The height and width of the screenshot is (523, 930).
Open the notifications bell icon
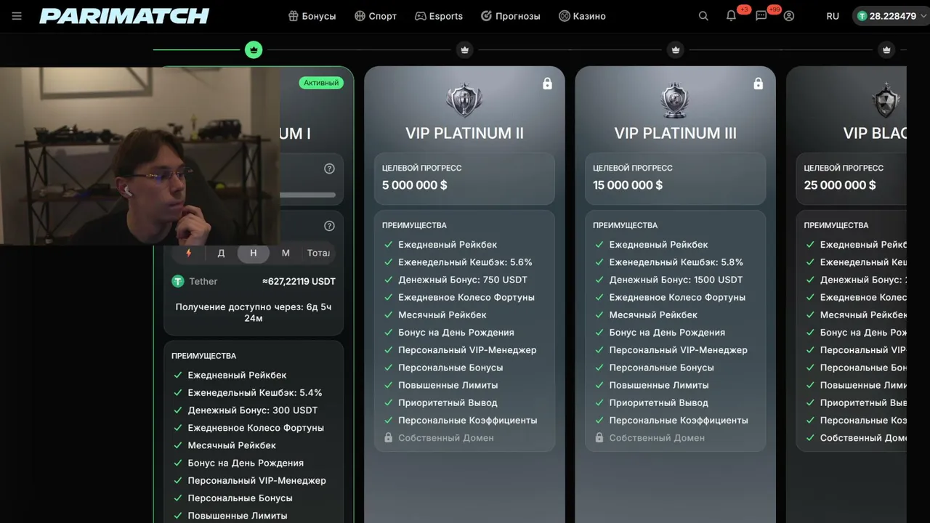(x=731, y=16)
